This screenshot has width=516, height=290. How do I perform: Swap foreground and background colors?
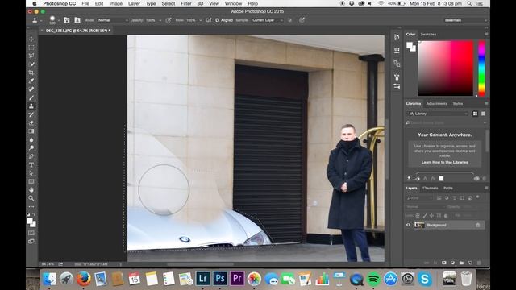pos(34,214)
